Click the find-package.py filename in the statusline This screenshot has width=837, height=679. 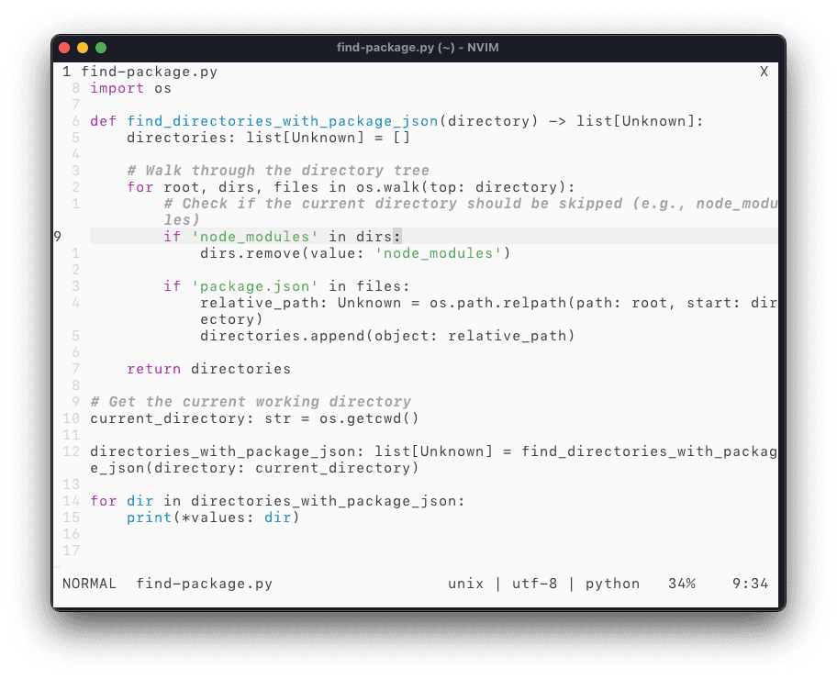click(x=204, y=584)
